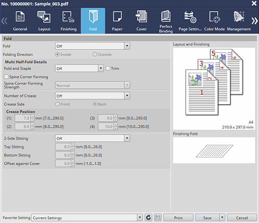
Task: Open the General settings icon
Action: (20, 16)
